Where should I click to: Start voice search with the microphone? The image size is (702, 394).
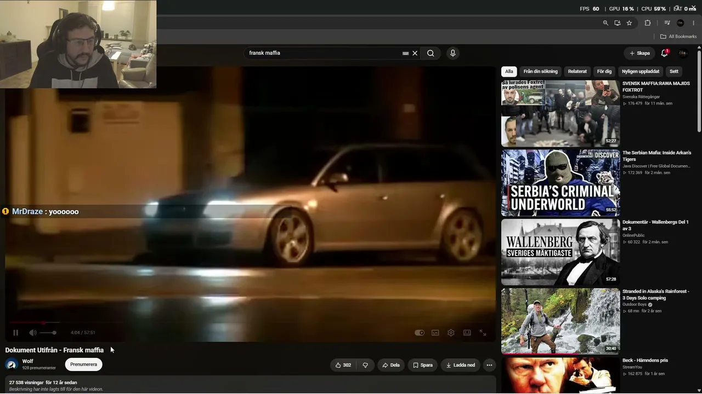click(x=452, y=53)
